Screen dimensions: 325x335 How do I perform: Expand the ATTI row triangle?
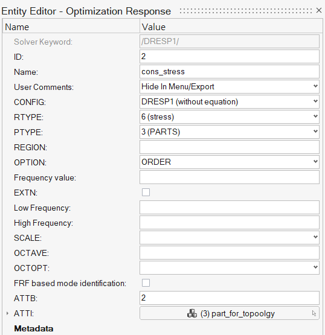pos(7,313)
